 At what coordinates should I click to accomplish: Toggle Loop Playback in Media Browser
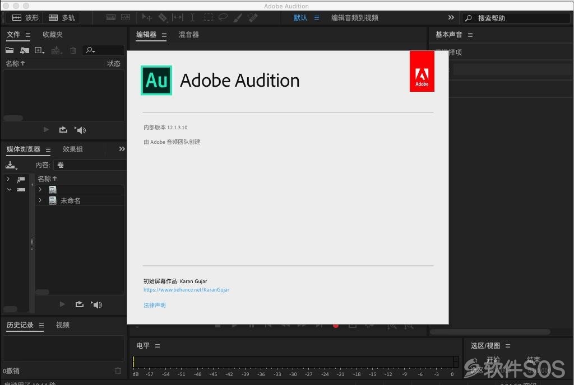click(x=79, y=304)
